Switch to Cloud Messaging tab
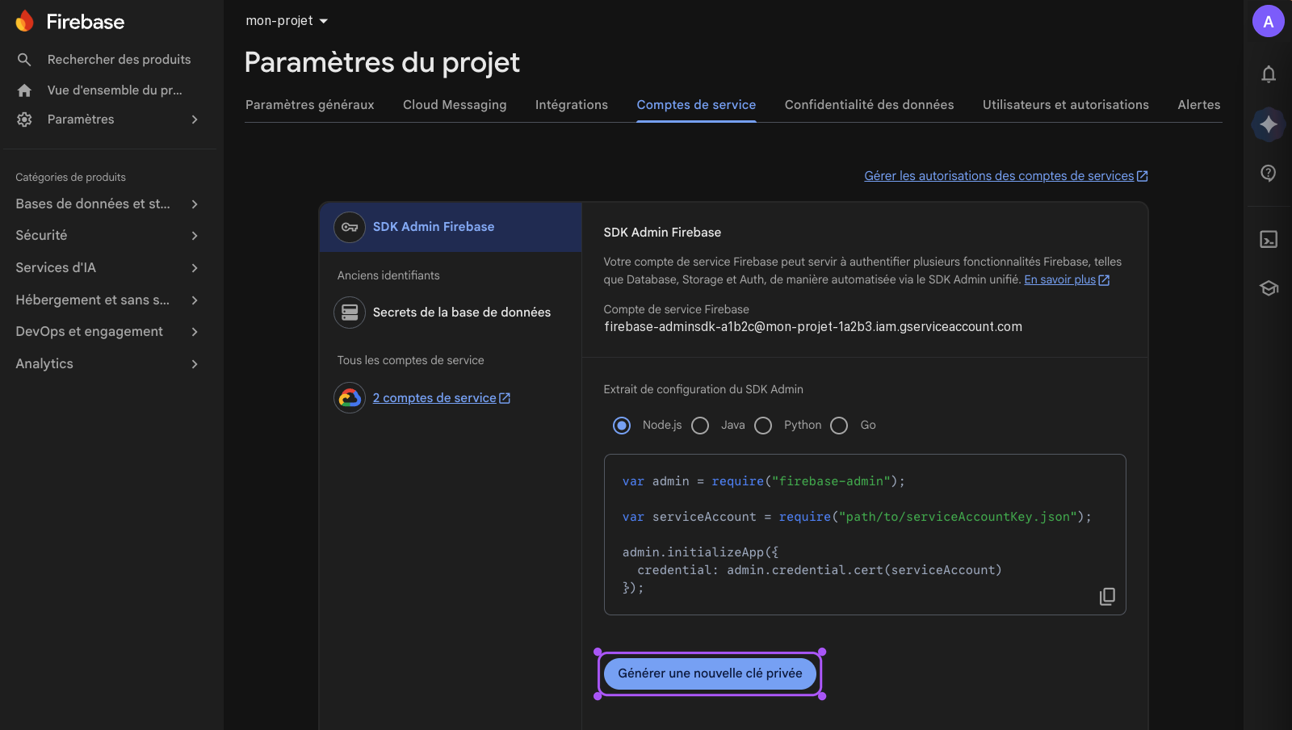 click(455, 105)
